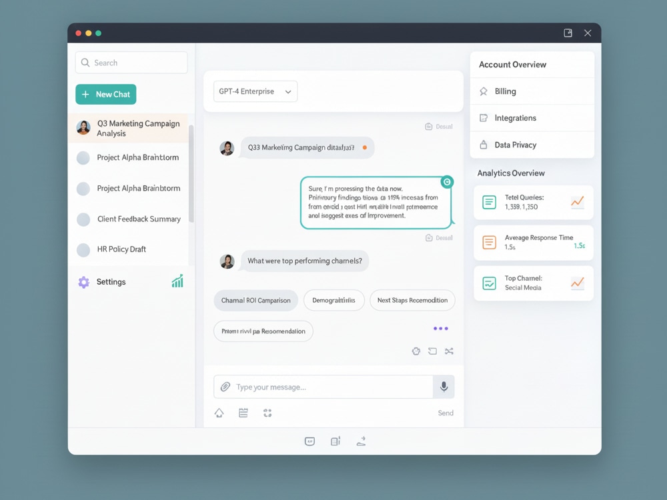Click the Top Channel card icon
Screen dimensions: 667x500
[x=489, y=283]
